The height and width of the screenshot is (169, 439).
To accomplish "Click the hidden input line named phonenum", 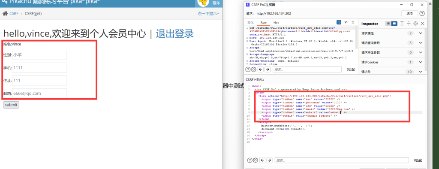I will (304, 103).
